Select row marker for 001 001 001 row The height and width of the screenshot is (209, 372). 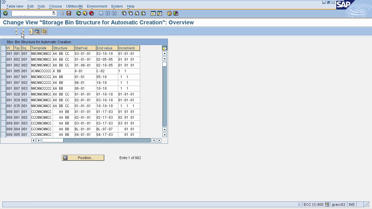click(3, 54)
